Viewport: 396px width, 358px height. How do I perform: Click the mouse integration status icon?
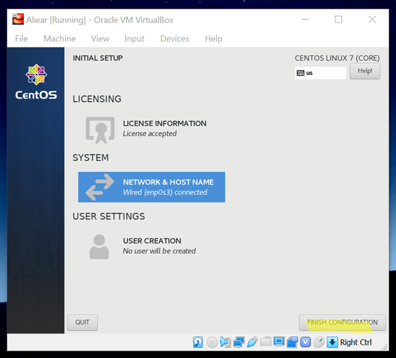coord(319,342)
